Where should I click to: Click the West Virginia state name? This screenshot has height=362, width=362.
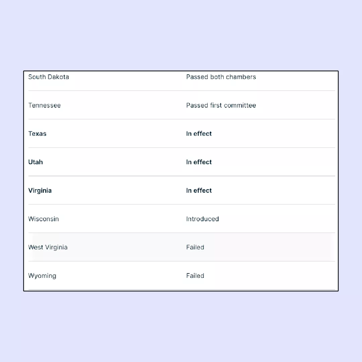point(48,247)
